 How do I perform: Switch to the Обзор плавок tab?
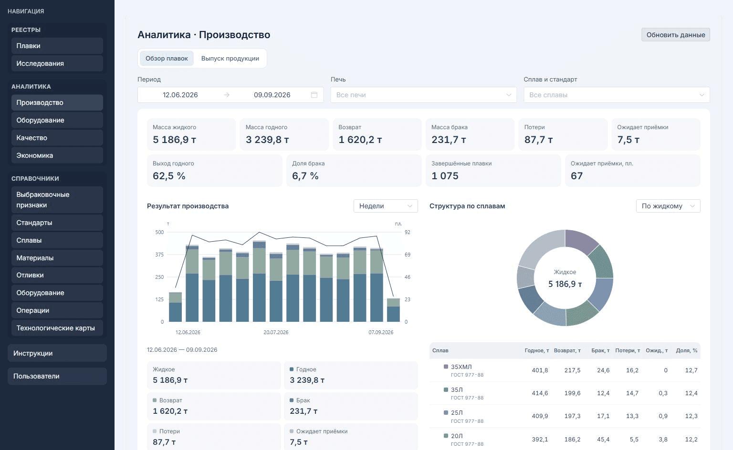click(167, 58)
